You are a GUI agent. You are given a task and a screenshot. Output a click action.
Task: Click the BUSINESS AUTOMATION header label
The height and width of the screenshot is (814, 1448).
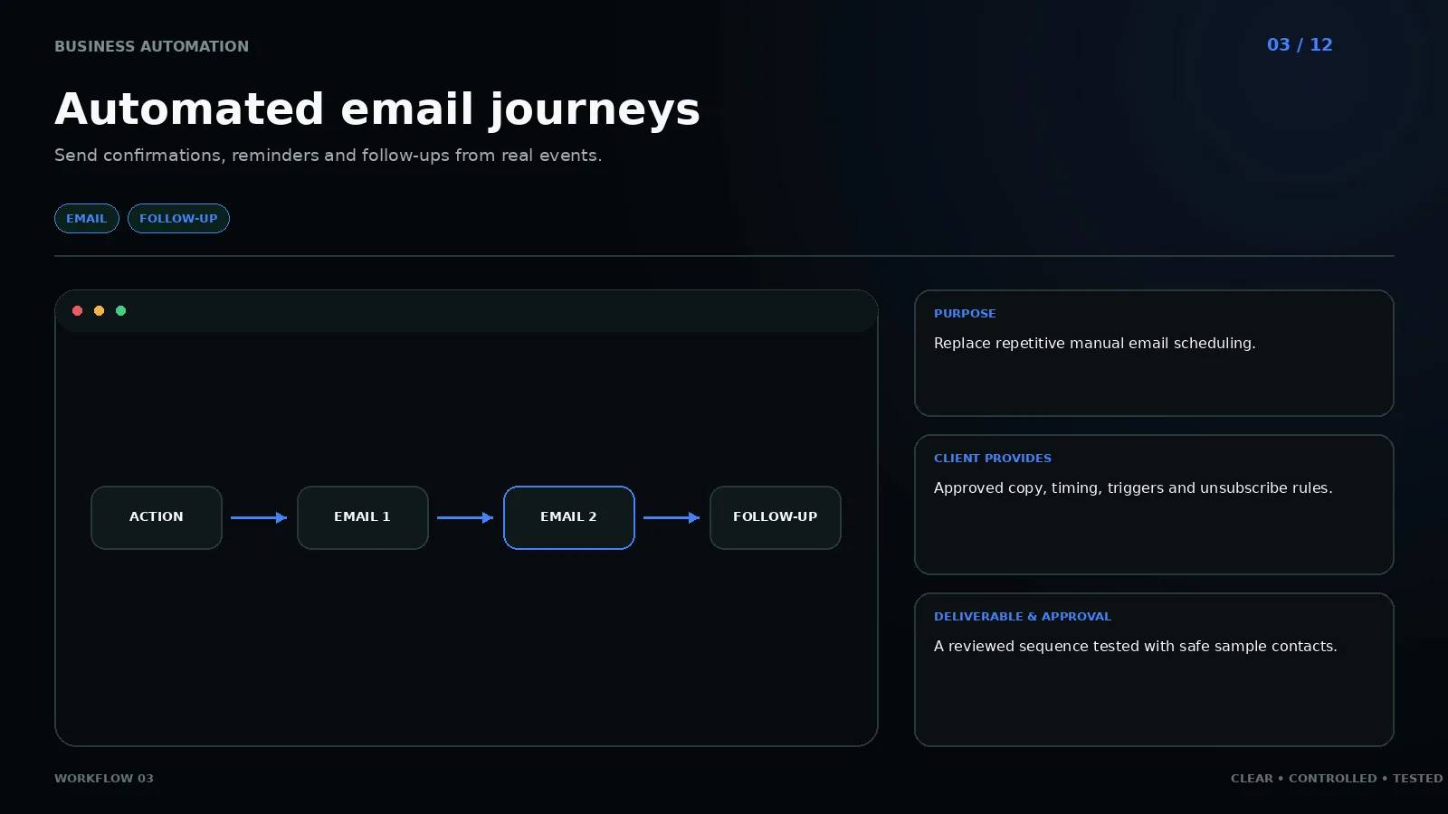(x=151, y=46)
